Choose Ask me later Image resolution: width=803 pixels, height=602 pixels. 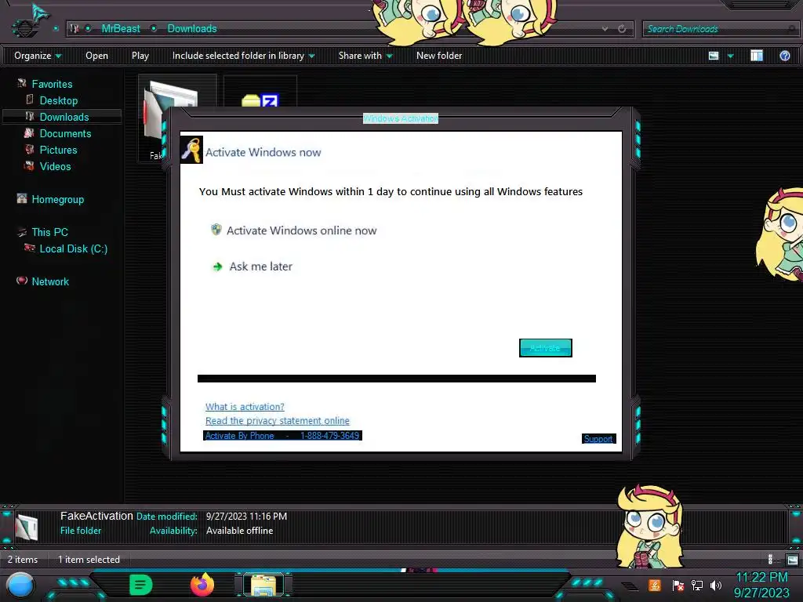[260, 267]
